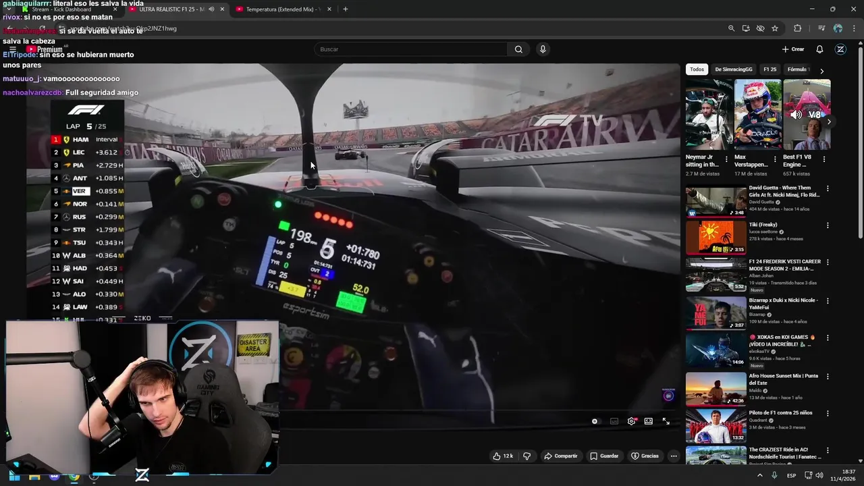Viewport: 864px width, 486px height.
Task: Close the Temperatura tab
Action: (329, 9)
